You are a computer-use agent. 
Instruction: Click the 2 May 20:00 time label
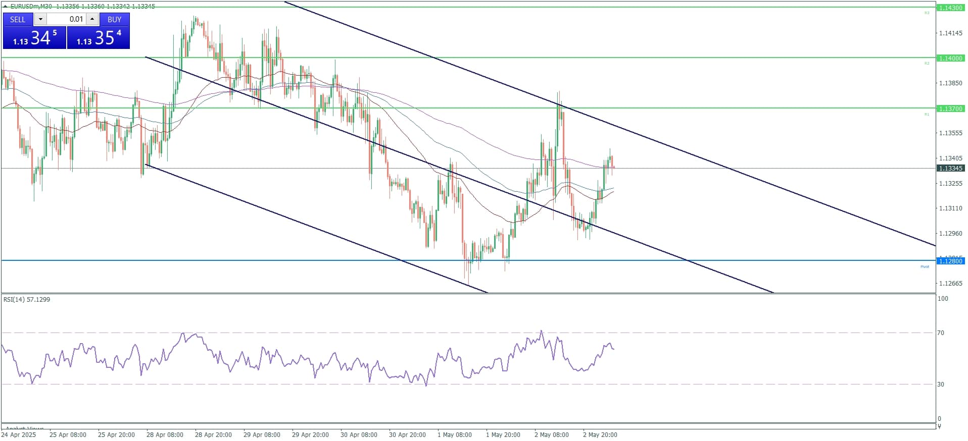(600, 434)
